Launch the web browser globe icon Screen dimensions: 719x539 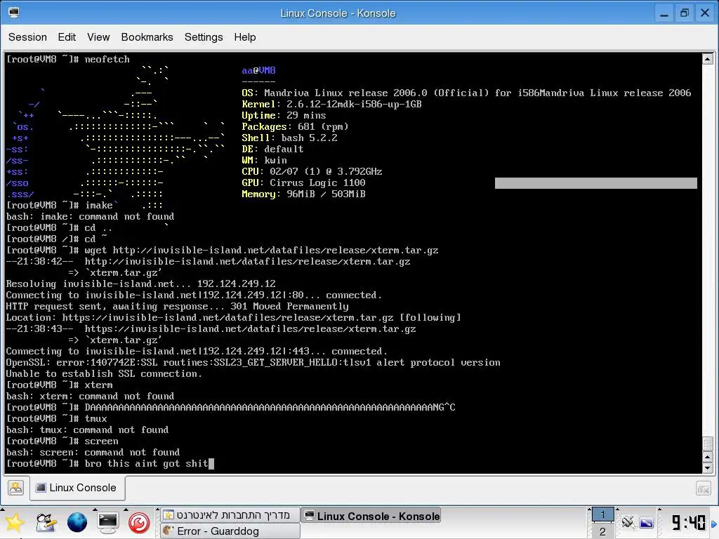coord(77,522)
